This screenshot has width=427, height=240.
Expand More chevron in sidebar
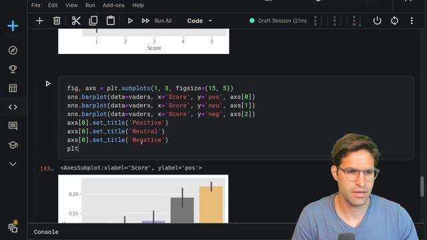[x=13, y=164]
